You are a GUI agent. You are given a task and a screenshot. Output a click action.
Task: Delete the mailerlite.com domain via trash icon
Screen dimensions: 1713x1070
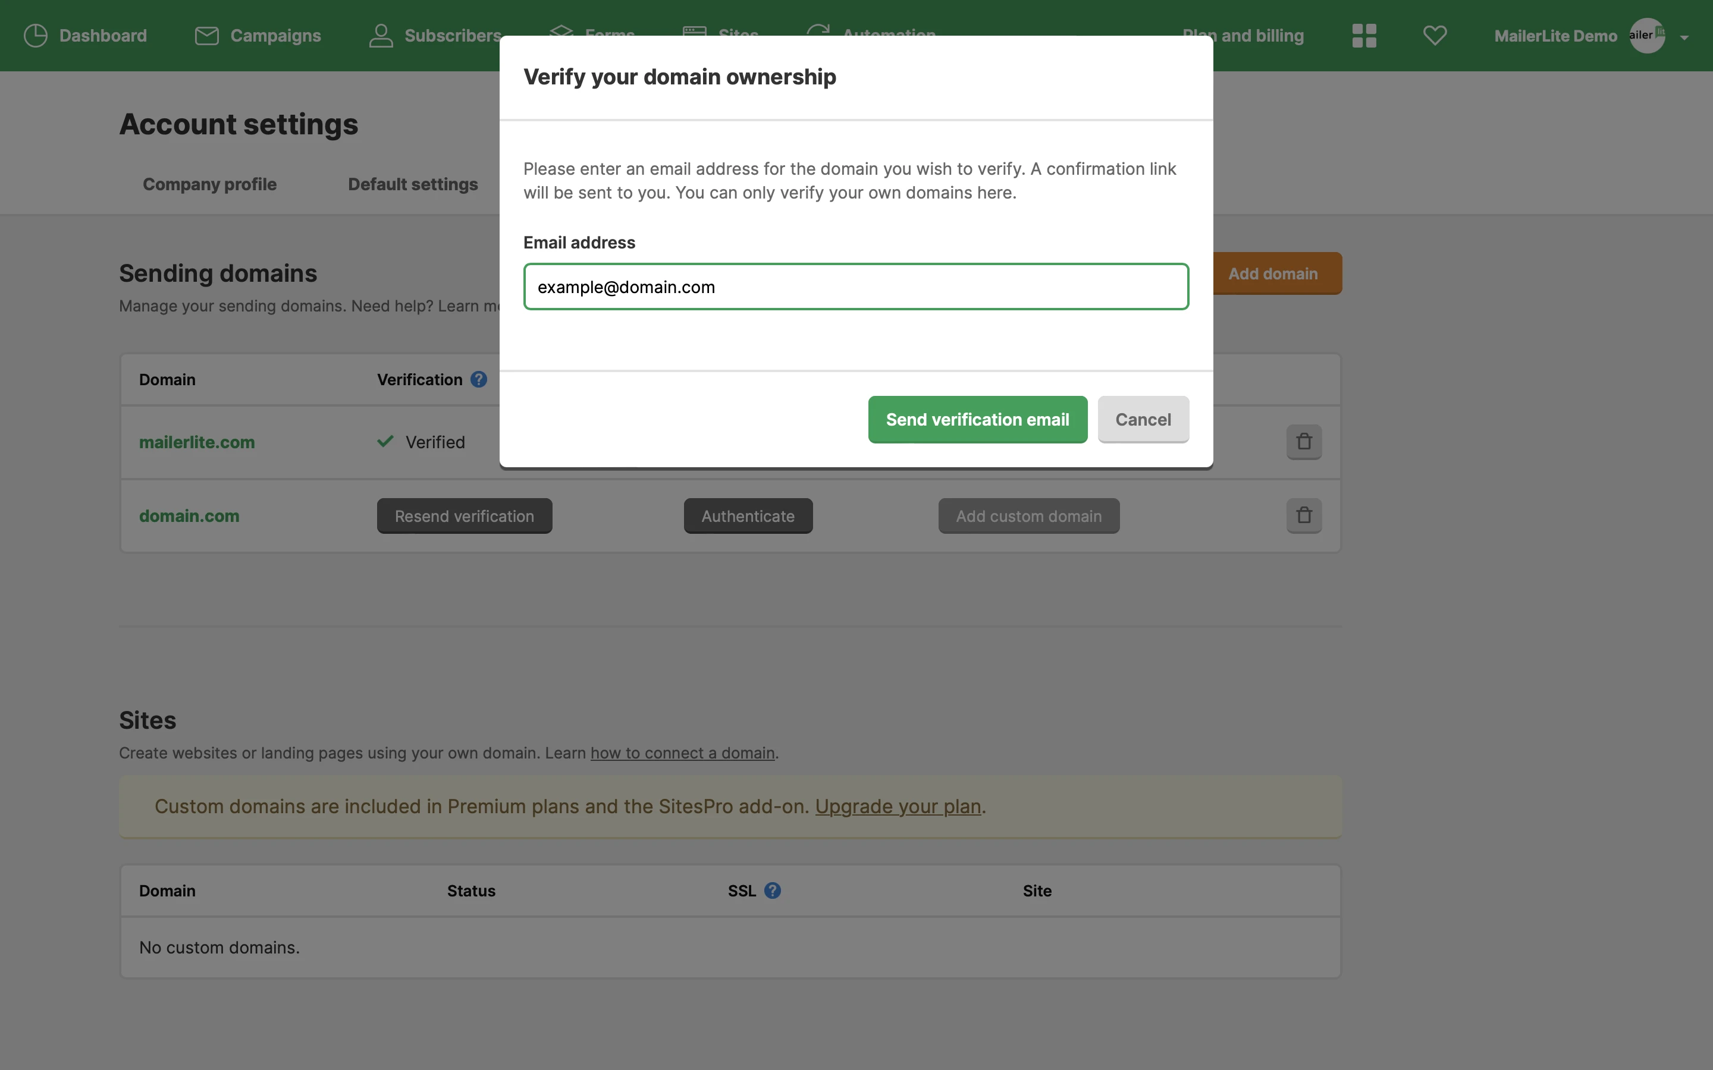click(1303, 442)
